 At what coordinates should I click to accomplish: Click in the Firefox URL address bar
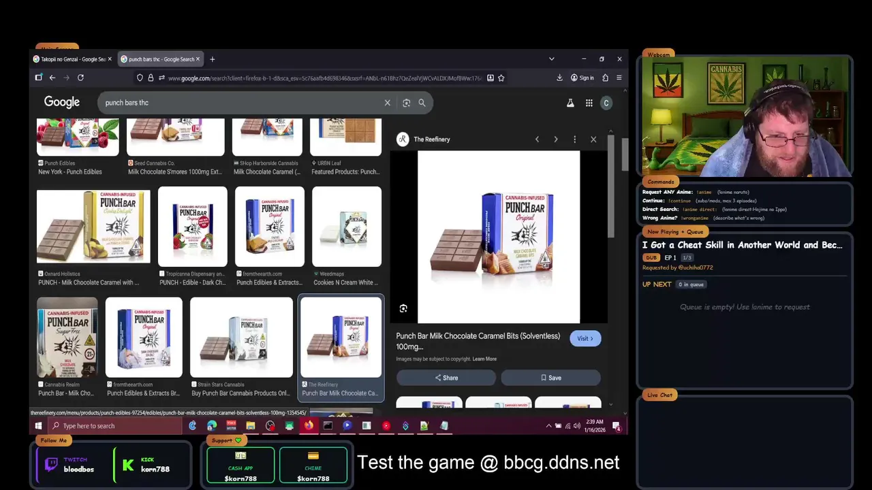325,78
